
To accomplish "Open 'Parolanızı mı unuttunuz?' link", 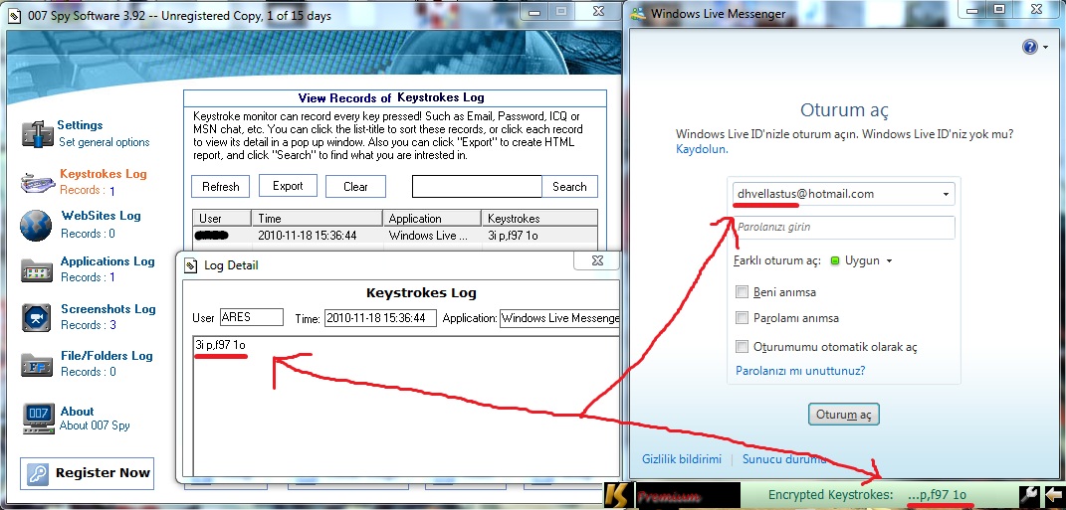I will coord(800,371).
